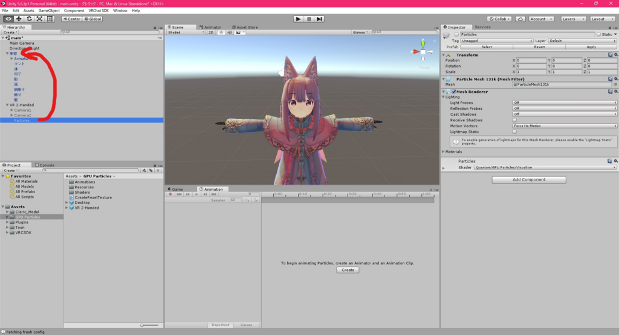619x335 pixels.
Task: Toggle Particles object active checkbox
Action: 456,34
